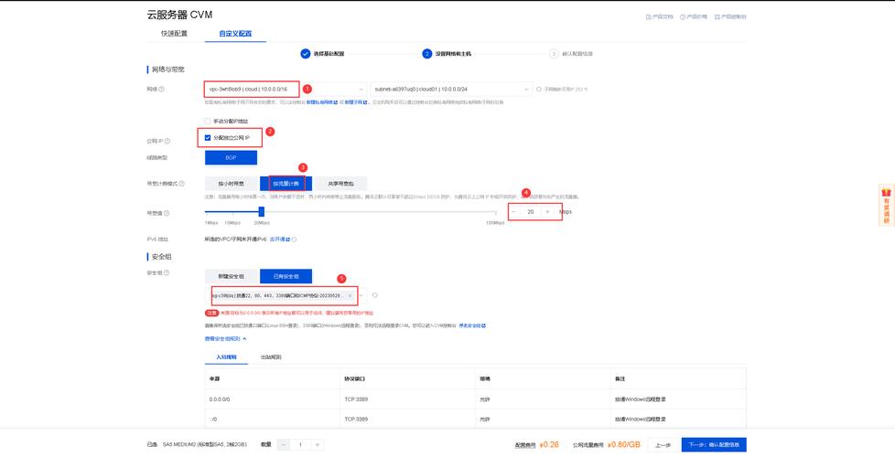Click help icon next to 安全组
The width and height of the screenshot is (895, 457).
(167, 273)
